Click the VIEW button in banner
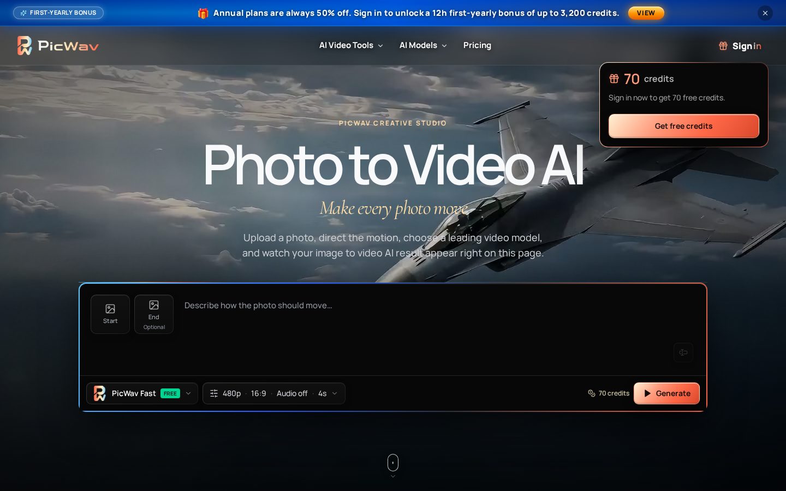786x491 pixels. point(646,13)
